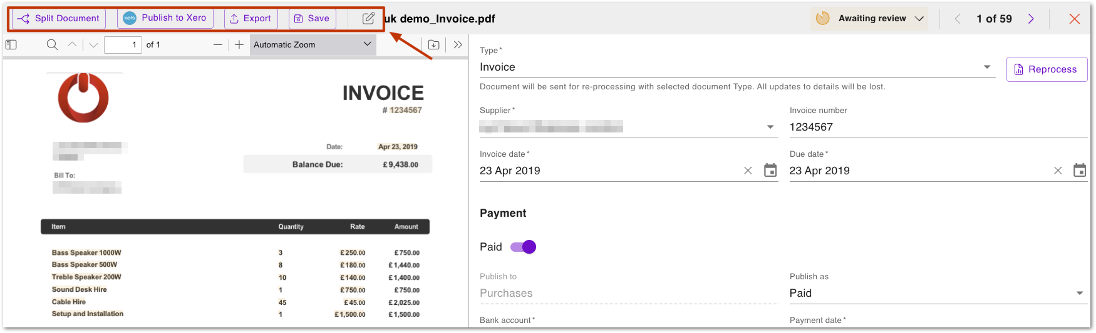
Task: Toggle the PDF viewer sidebar icon
Action: coord(11,44)
